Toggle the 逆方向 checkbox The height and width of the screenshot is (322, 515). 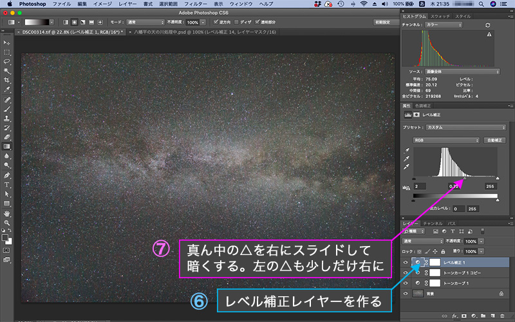pos(216,23)
